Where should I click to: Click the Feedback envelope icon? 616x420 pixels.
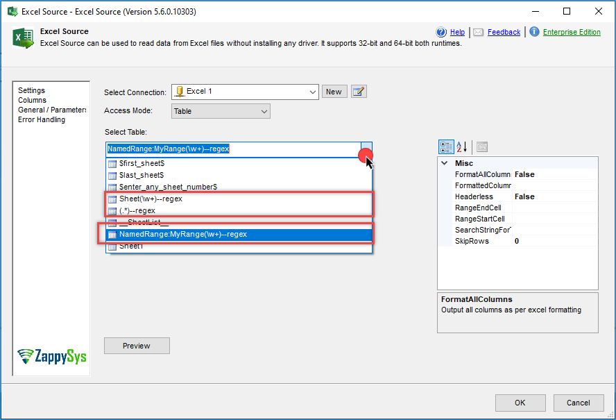click(478, 32)
